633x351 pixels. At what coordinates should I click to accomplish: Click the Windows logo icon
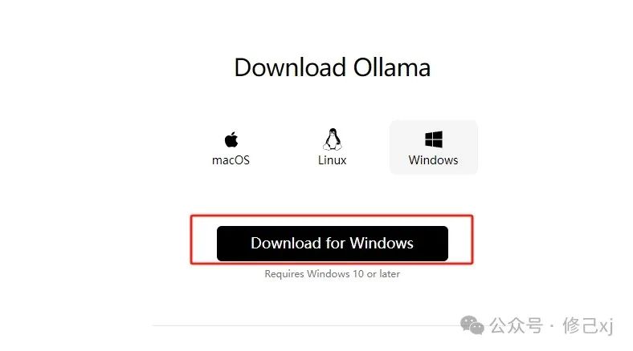(x=434, y=139)
